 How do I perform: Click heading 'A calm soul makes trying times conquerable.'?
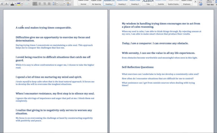pyautogui.click(x=44, y=28)
